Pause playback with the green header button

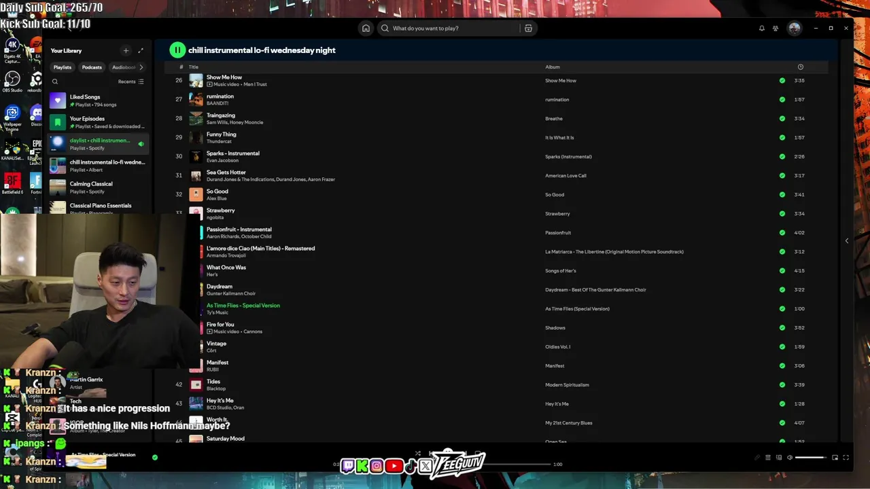pyautogui.click(x=177, y=50)
